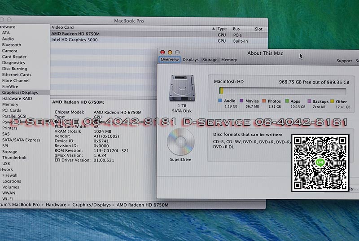Select PCI Cards in the sidebar

(x=12, y=110)
